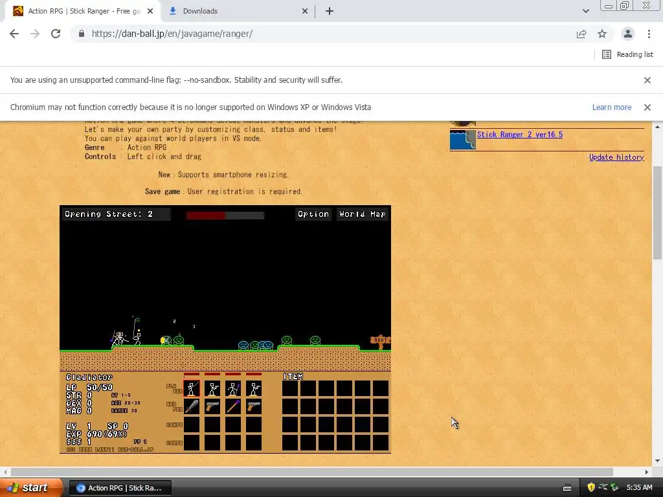Image resolution: width=663 pixels, height=497 pixels.
Task: Open the Chromium three-dot menu
Action: 649,34
